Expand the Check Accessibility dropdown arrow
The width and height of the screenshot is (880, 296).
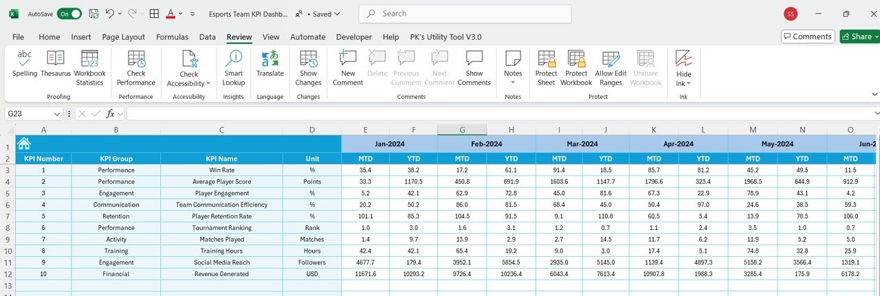pyautogui.click(x=208, y=84)
